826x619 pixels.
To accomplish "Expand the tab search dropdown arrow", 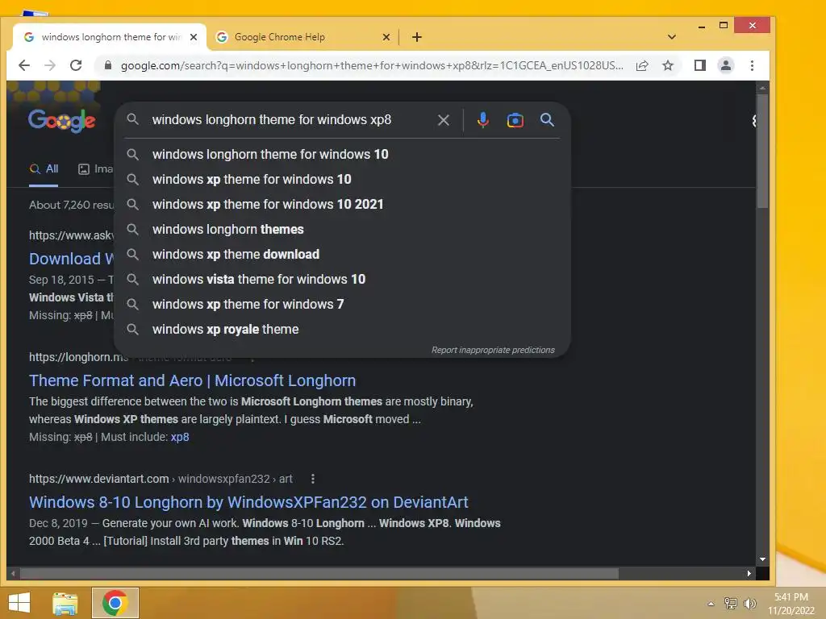I will tap(671, 37).
